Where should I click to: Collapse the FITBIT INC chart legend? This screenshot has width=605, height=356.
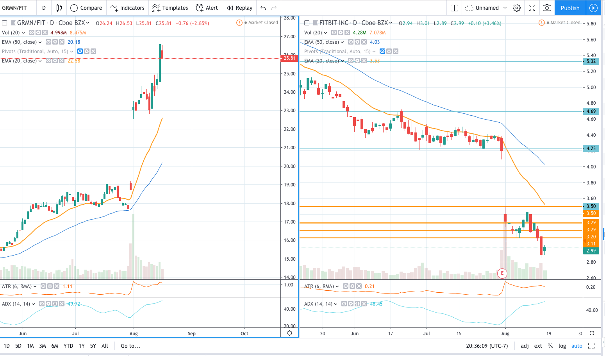(x=307, y=23)
